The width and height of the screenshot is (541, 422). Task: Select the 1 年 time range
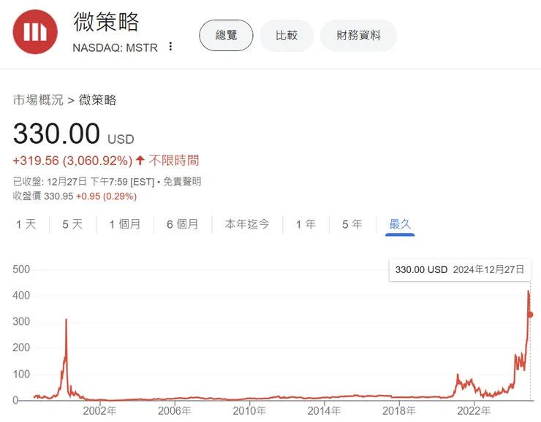pyautogui.click(x=306, y=224)
